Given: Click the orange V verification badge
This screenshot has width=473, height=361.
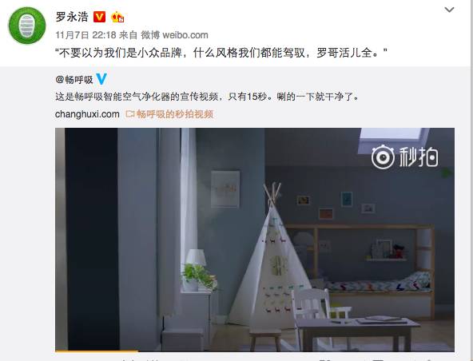Looking at the screenshot, I should (99, 17).
